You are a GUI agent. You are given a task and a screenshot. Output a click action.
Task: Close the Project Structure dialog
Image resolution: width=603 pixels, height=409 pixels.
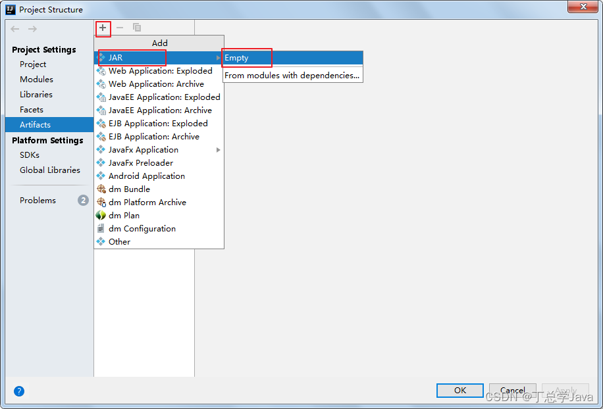coord(583,7)
